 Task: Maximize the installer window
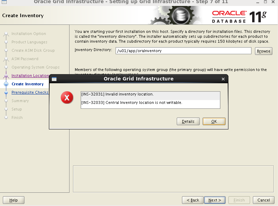pyautogui.click(x=265, y=2)
